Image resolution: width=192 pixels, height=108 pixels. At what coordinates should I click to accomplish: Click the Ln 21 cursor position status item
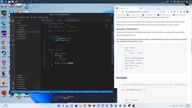click(64, 92)
